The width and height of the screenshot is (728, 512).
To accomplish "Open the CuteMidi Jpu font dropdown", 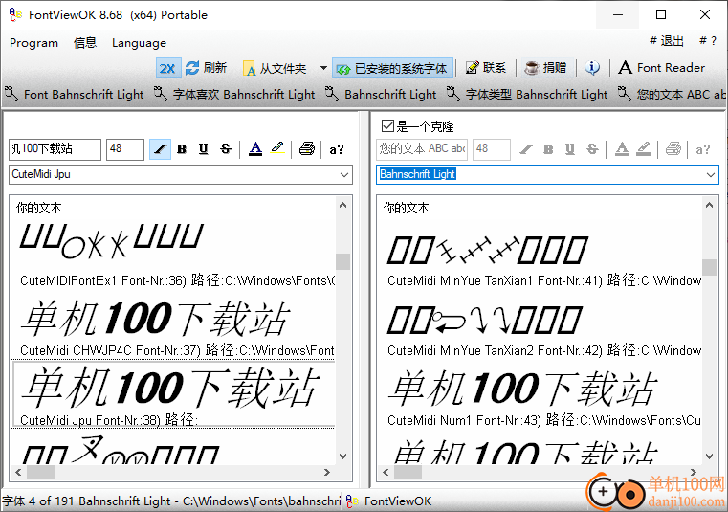I will click(x=343, y=175).
